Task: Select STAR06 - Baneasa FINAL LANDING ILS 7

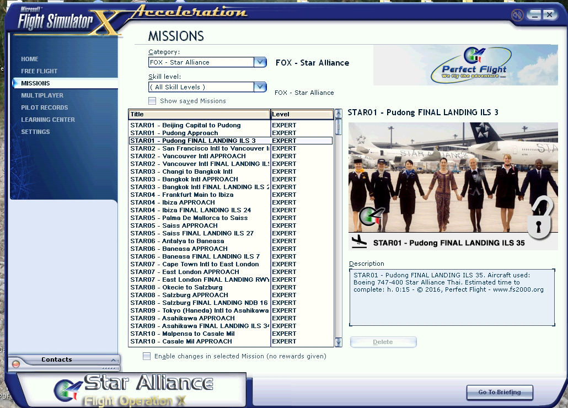Action: [231, 257]
